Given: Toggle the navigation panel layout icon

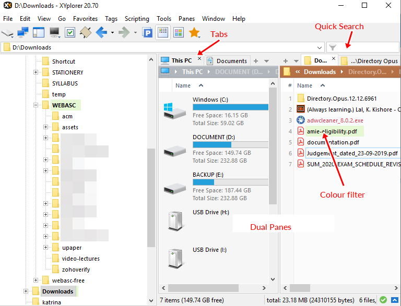Looking at the screenshot, I should (x=39, y=33).
